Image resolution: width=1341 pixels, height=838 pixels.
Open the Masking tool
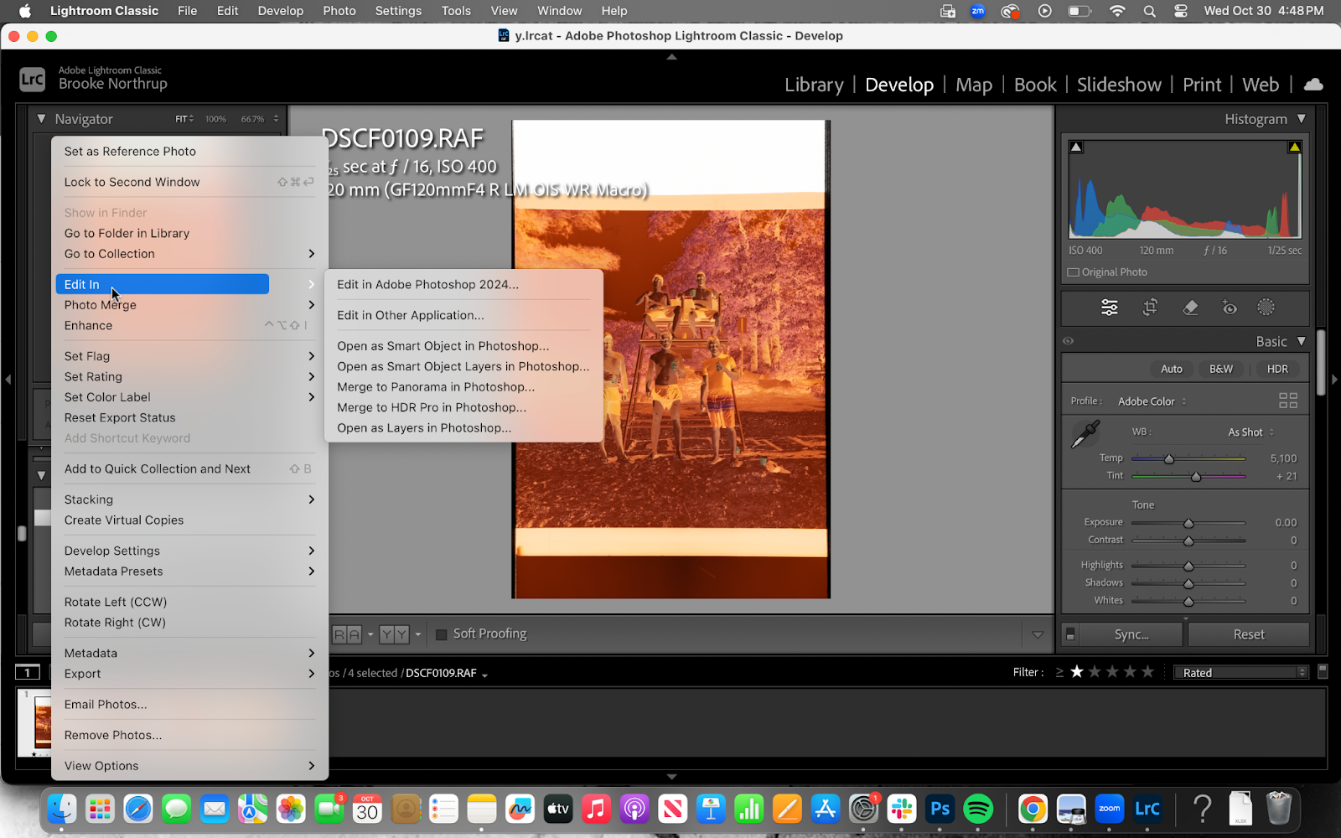(1266, 308)
